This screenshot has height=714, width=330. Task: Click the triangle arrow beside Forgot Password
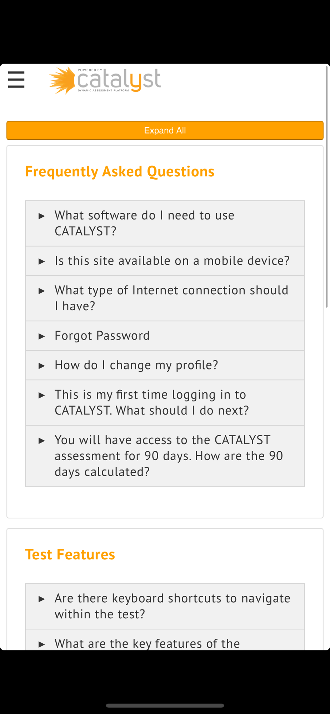tap(42, 336)
